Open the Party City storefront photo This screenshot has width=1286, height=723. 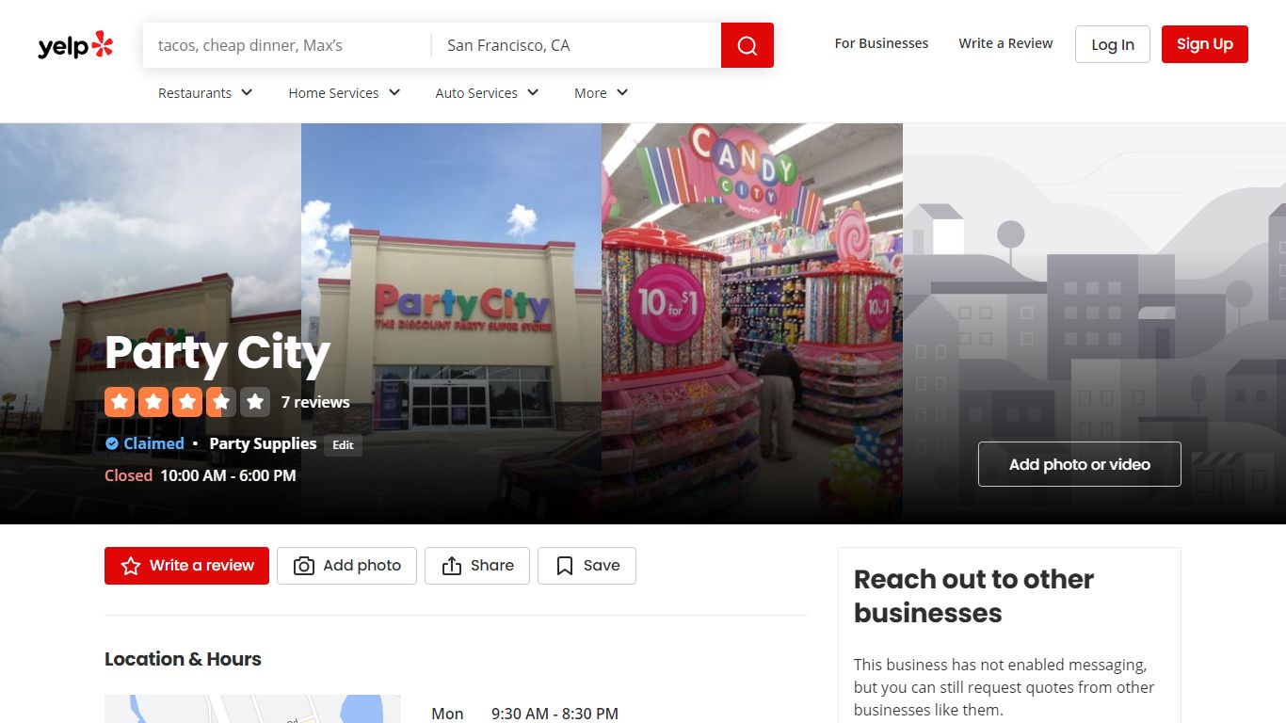[451, 324]
